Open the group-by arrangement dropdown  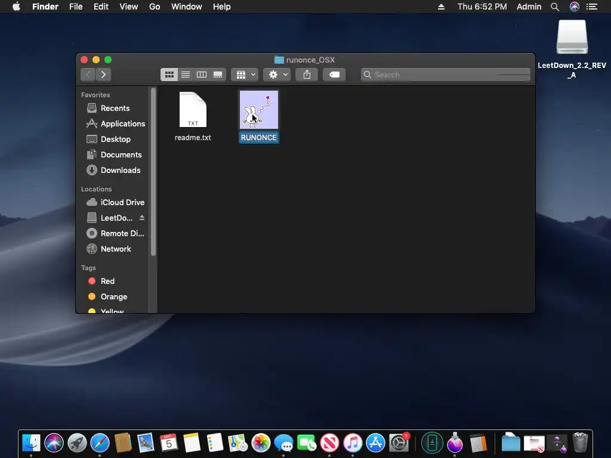245,75
